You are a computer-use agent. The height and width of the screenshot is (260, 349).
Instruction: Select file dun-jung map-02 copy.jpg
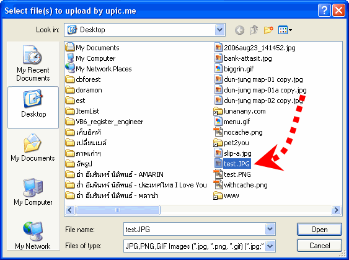259,101
